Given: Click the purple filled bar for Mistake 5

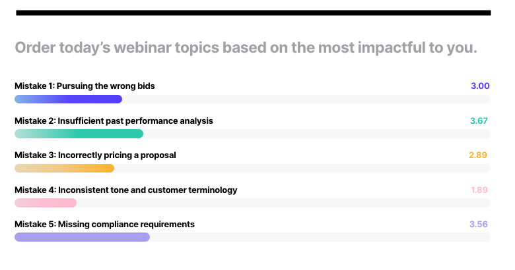Looking at the screenshot, I should click(82, 237).
